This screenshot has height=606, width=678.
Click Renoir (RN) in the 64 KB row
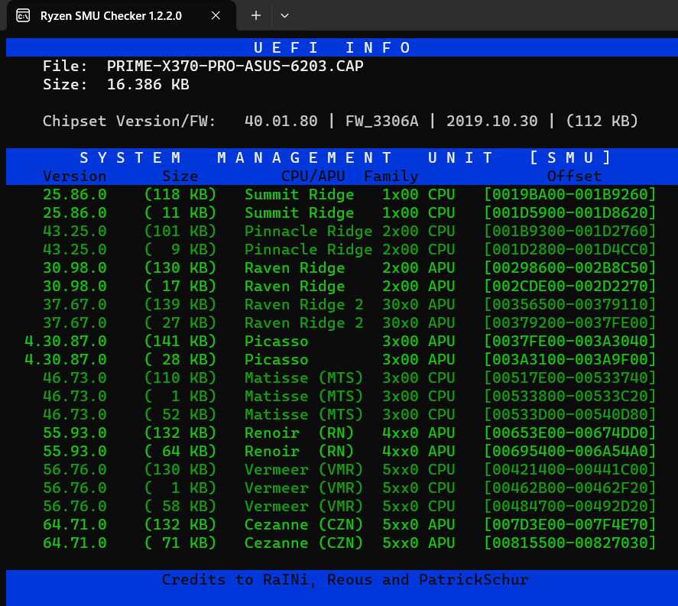pyautogui.click(x=299, y=452)
